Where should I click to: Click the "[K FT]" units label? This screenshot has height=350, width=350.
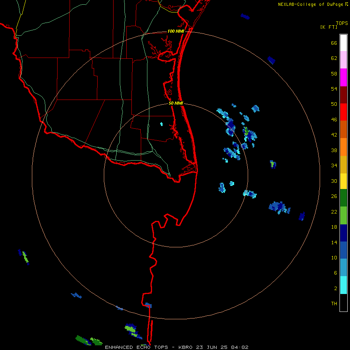tap(329, 27)
